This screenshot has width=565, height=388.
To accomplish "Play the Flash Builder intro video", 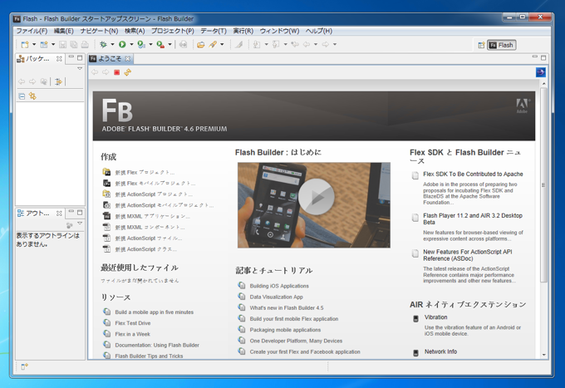I will [x=317, y=197].
